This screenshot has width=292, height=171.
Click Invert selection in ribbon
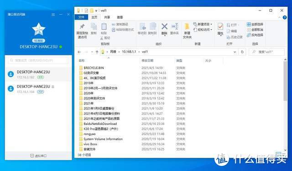(x=255, y=35)
